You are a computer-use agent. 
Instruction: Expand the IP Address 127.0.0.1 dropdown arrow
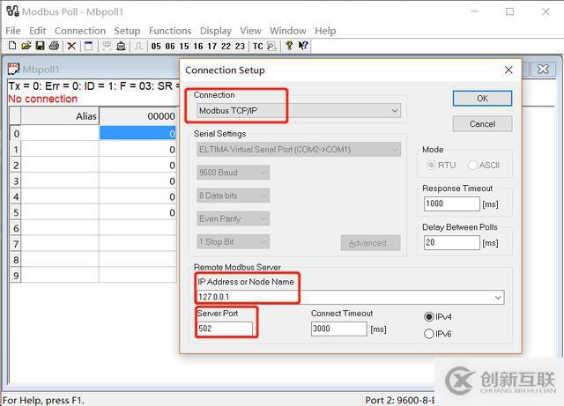[498, 298]
